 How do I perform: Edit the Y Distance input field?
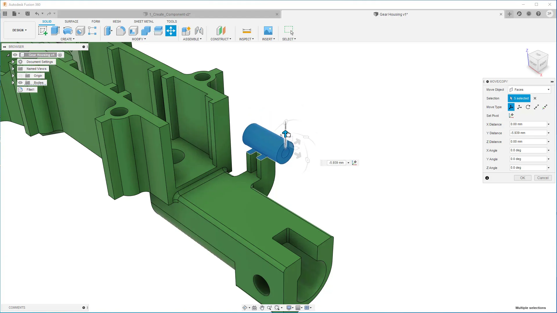(529, 133)
